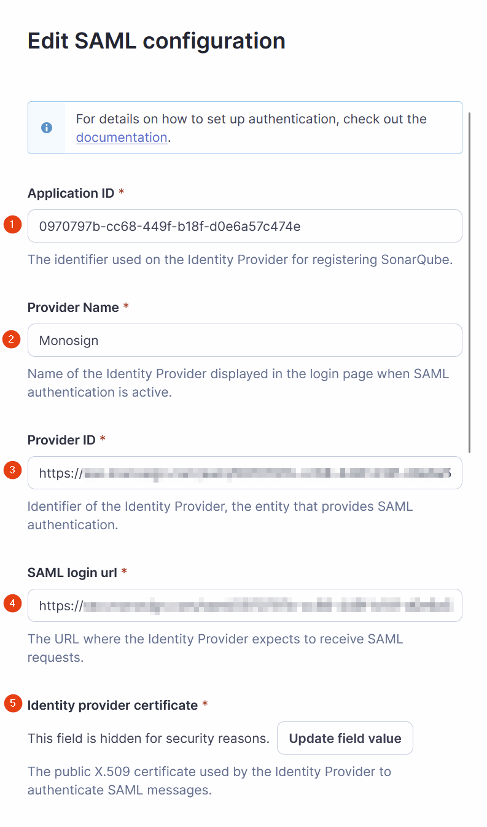Click the Identity provider certificate label
This screenshot has width=487, height=827.
pyautogui.click(x=112, y=705)
